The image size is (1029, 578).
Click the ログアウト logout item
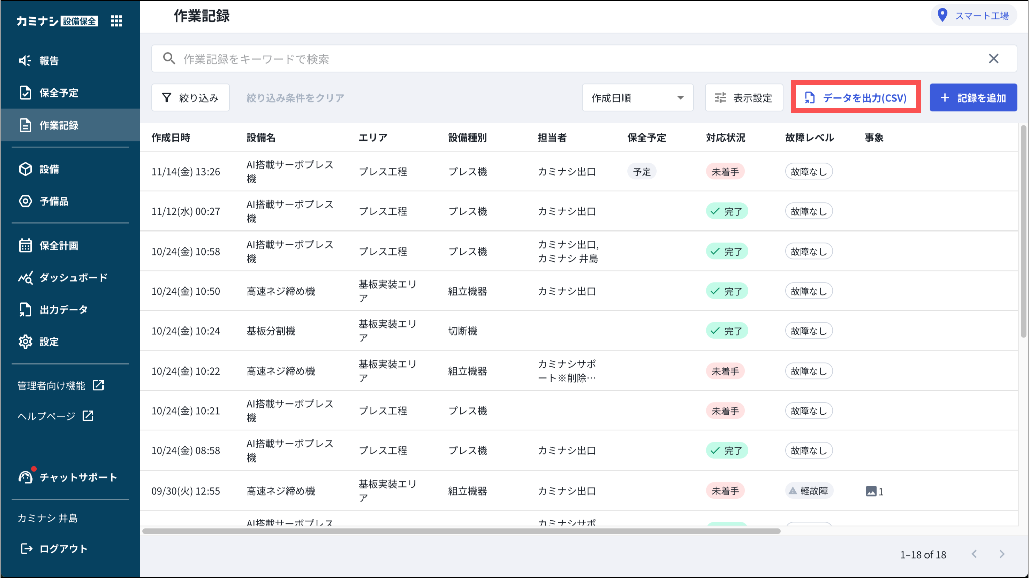pyautogui.click(x=54, y=549)
